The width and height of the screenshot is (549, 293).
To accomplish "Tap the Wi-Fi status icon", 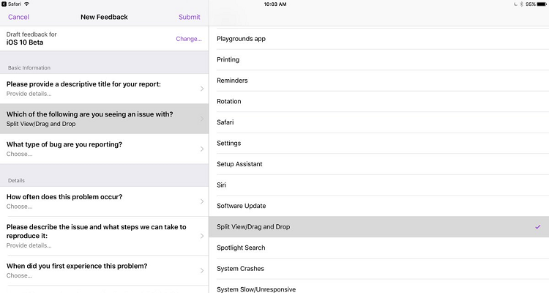I will (x=27, y=4).
